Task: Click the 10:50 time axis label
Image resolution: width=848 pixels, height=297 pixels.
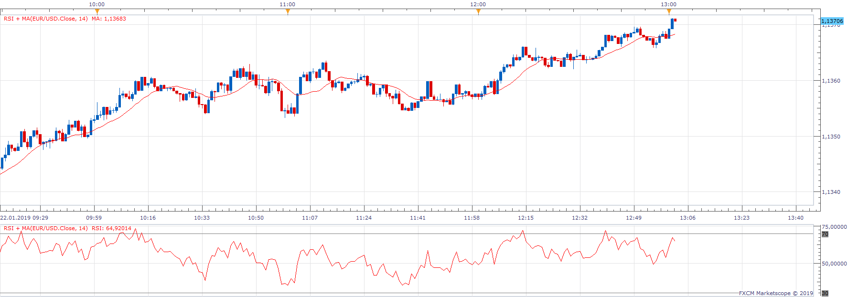Action: point(256,218)
